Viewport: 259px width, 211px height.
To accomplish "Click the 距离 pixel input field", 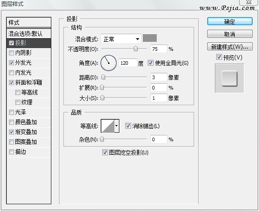I will pos(159,77).
